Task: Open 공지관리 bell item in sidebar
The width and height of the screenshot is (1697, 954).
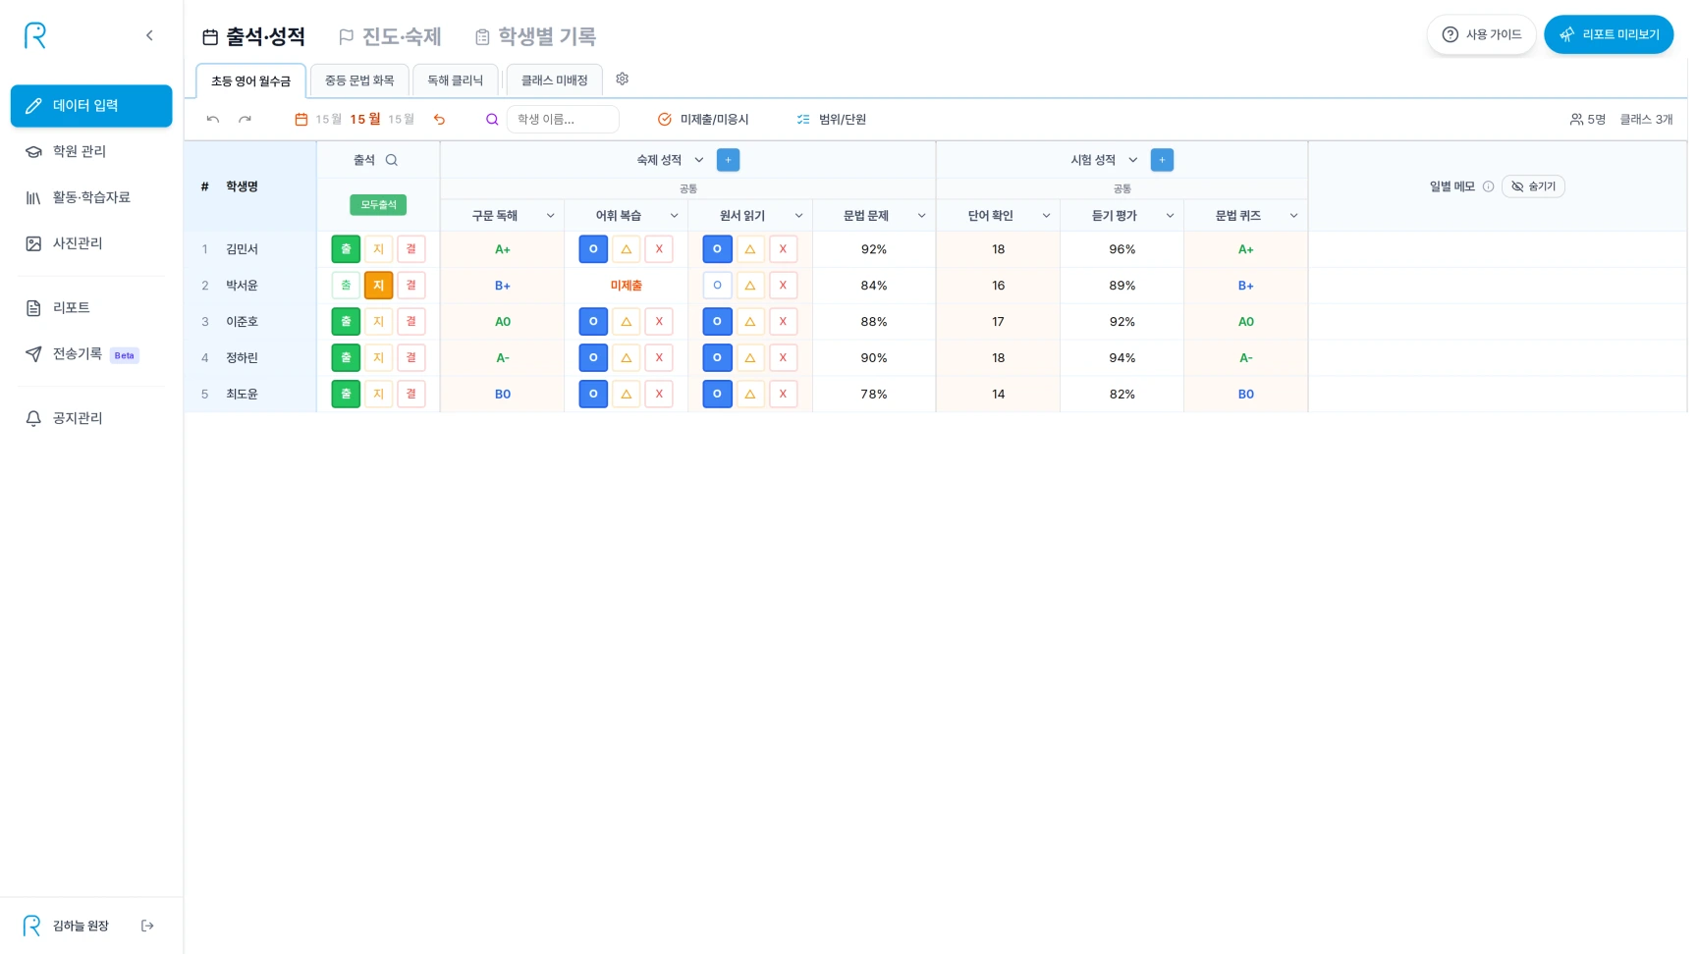Action: tap(91, 418)
